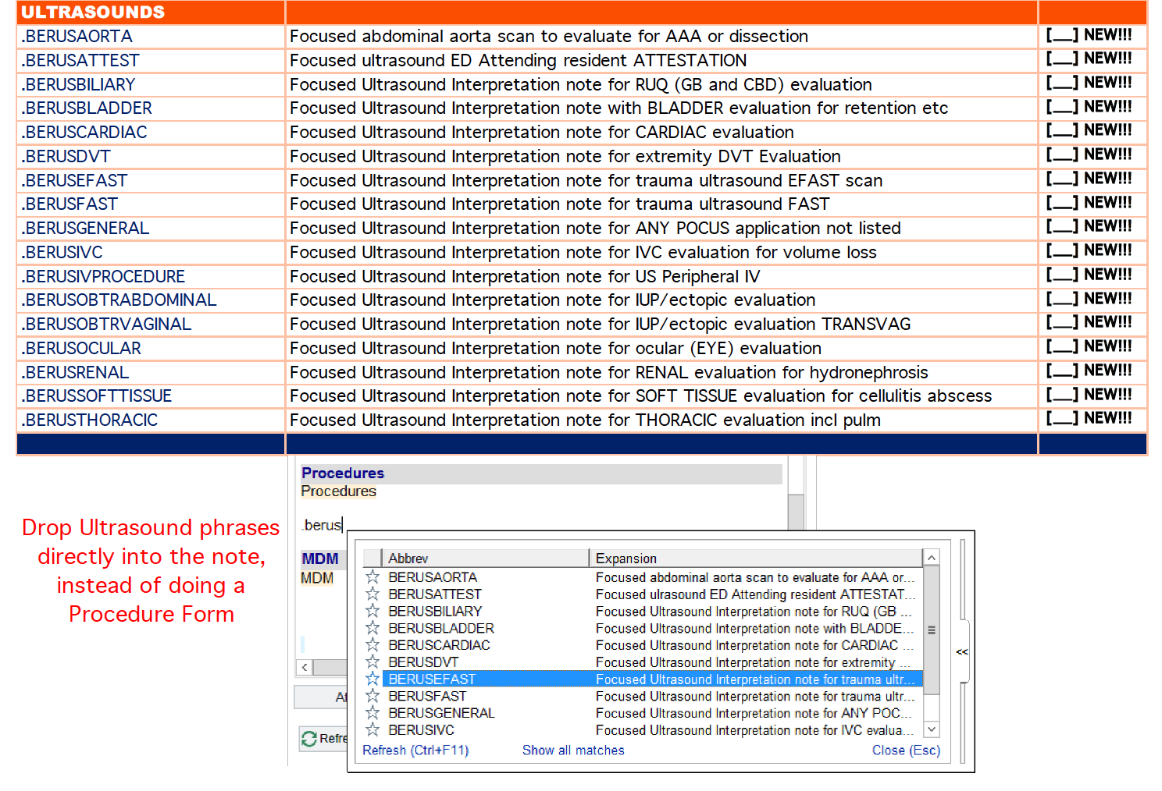Image resolution: width=1162 pixels, height=791 pixels.
Task: Sort the list by Abbrev column header
Action: tap(484, 559)
